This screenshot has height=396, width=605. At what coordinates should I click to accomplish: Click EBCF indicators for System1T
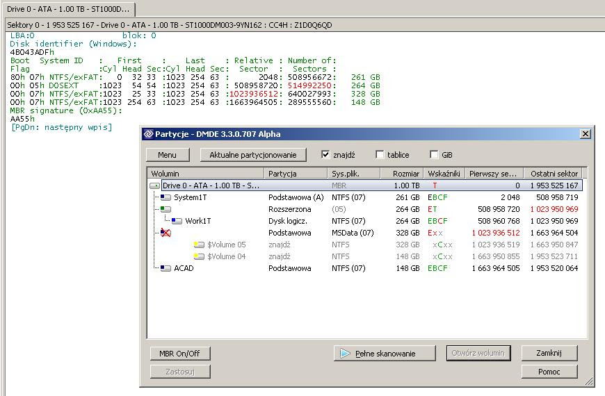point(437,197)
